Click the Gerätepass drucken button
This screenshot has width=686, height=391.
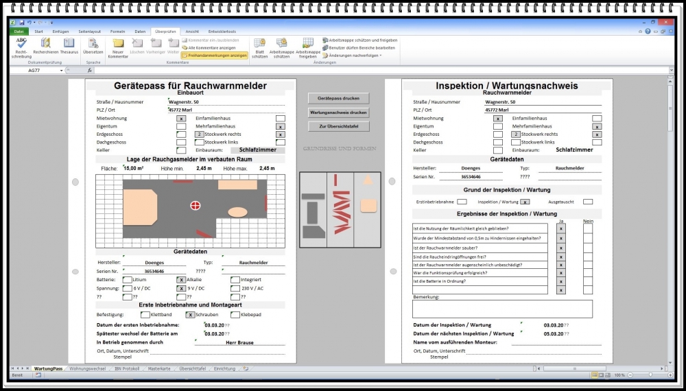click(339, 98)
